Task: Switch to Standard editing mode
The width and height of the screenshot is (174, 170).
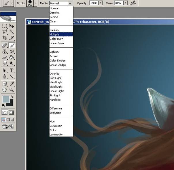Action: point(5,113)
